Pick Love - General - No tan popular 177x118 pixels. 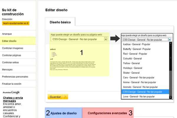[145, 96]
